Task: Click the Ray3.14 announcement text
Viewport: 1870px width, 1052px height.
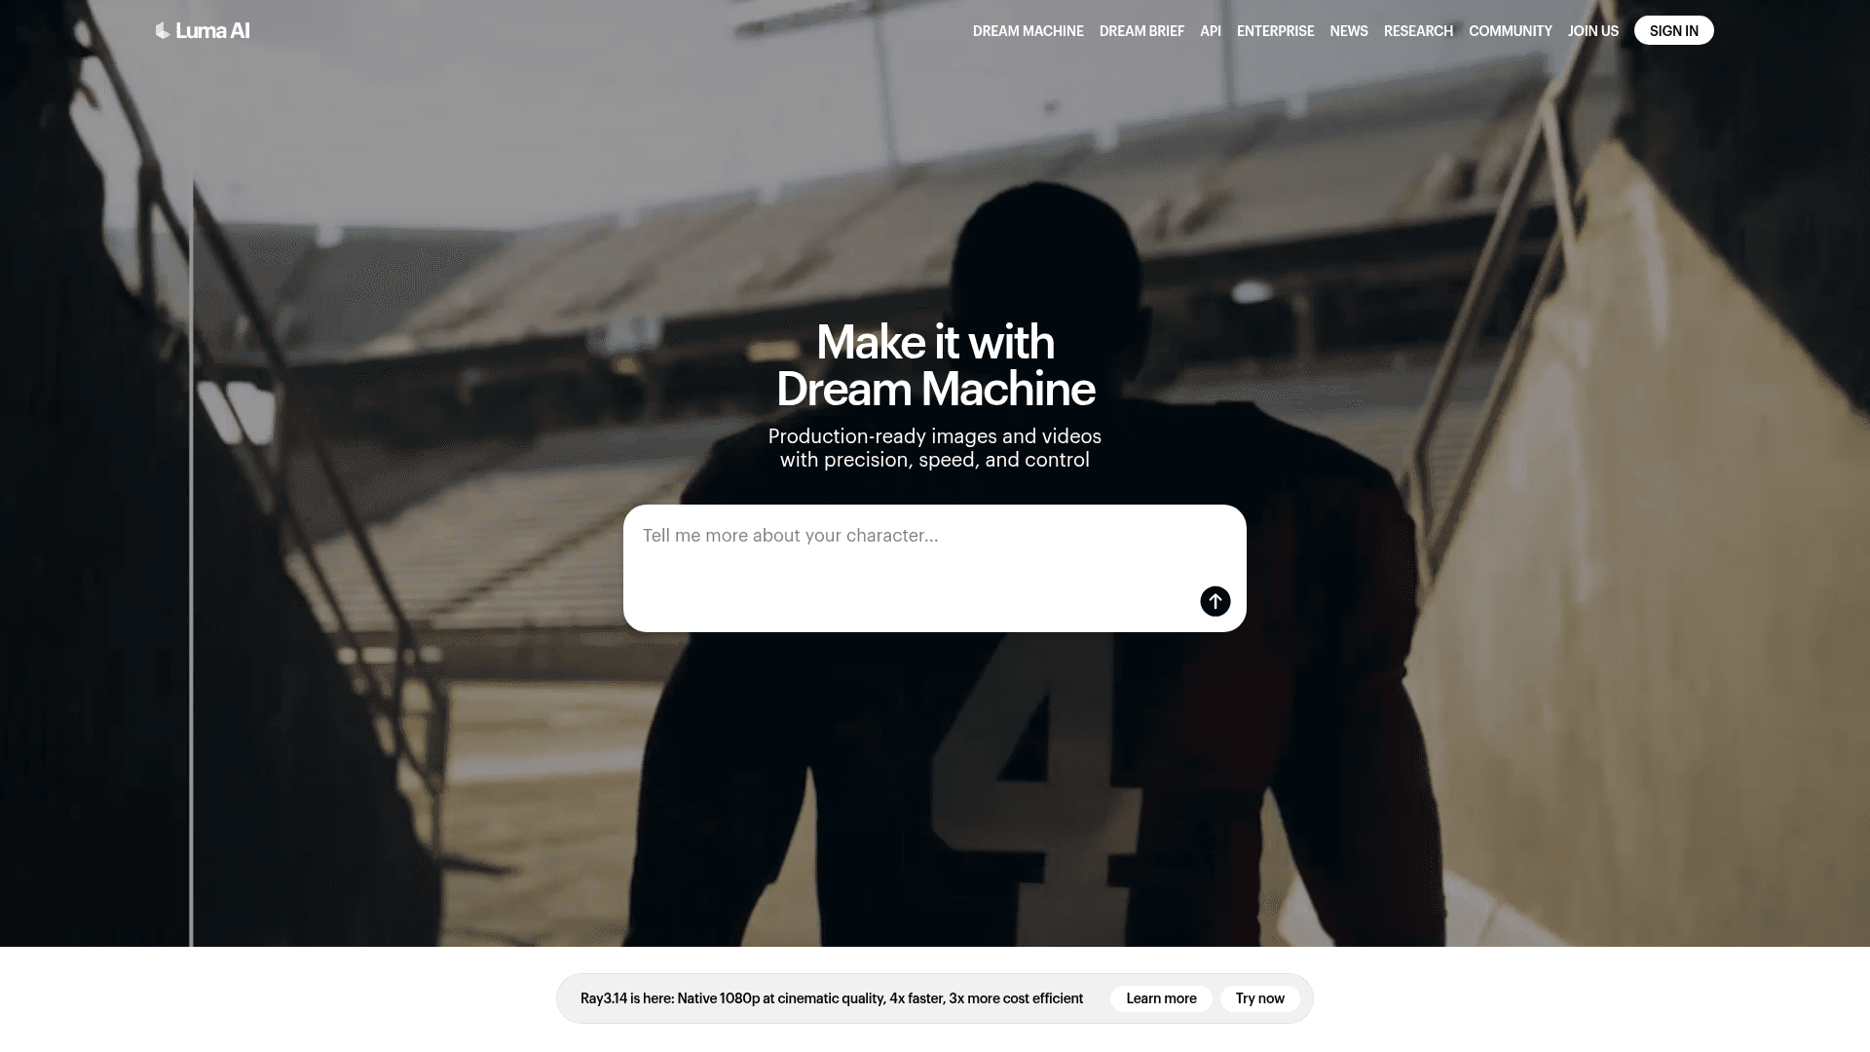Action: 831,998
